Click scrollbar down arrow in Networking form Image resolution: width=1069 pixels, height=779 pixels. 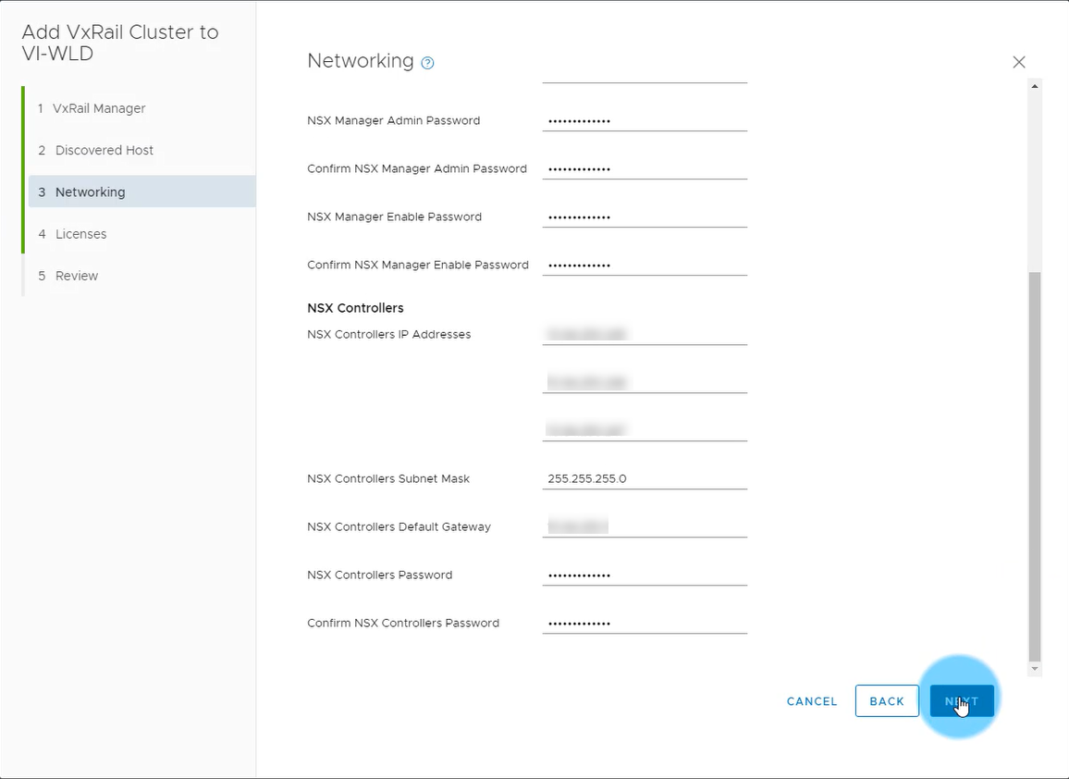pos(1035,669)
